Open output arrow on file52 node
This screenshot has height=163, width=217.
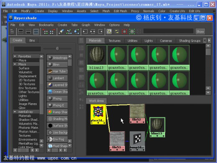144,122
